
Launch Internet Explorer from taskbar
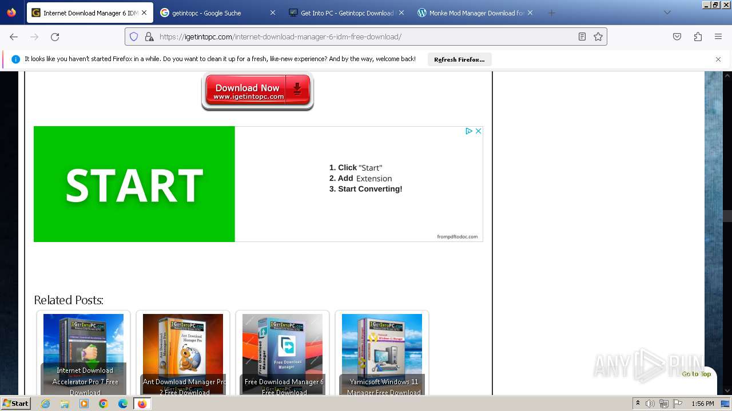coord(45,404)
